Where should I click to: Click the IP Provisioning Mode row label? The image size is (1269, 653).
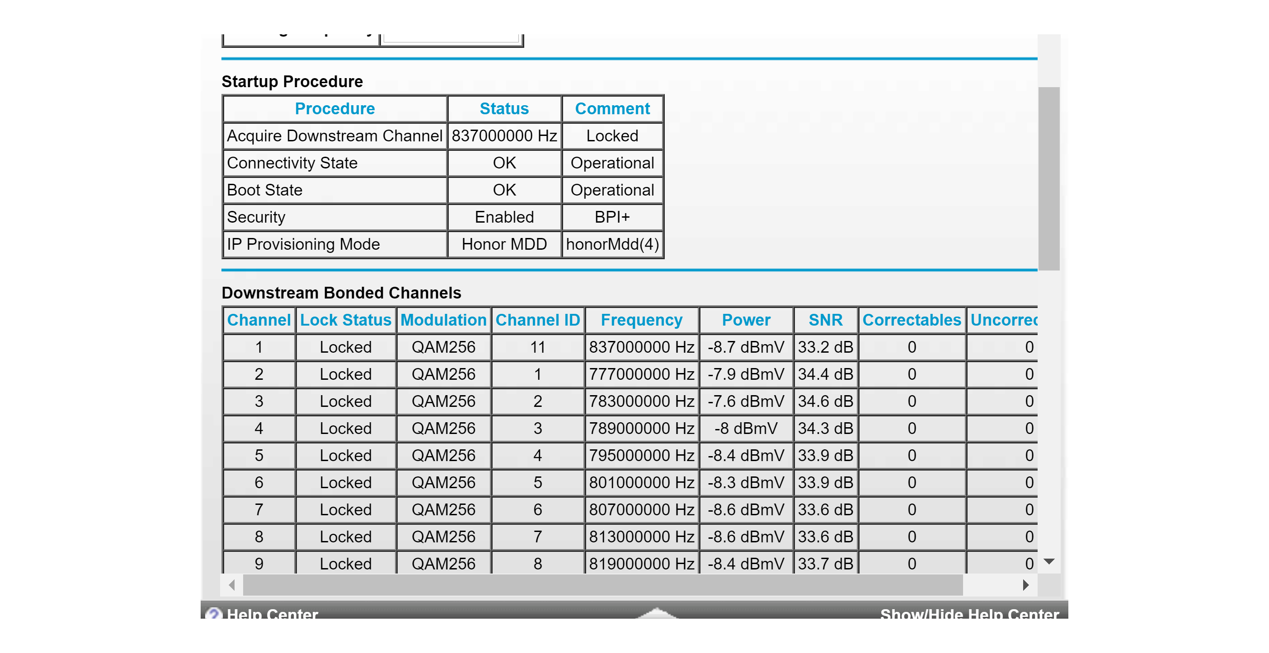click(x=303, y=244)
